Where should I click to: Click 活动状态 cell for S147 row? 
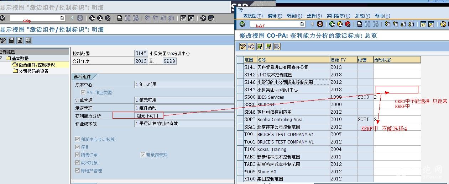point(397,90)
